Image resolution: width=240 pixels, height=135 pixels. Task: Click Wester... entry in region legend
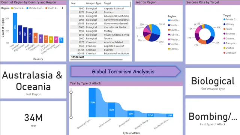(174, 39)
